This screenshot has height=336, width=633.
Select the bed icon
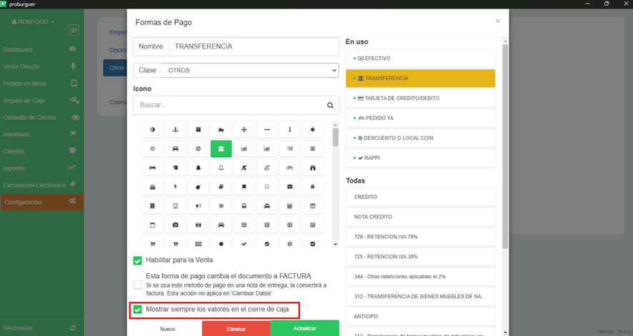coord(152,168)
